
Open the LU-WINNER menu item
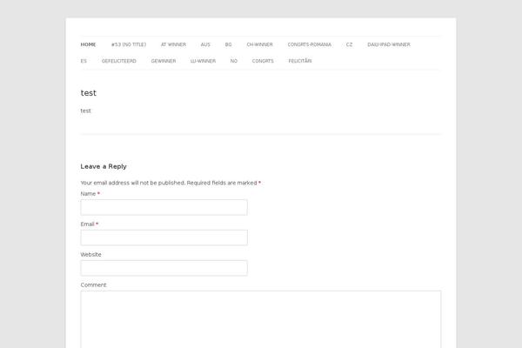[203, 61]
